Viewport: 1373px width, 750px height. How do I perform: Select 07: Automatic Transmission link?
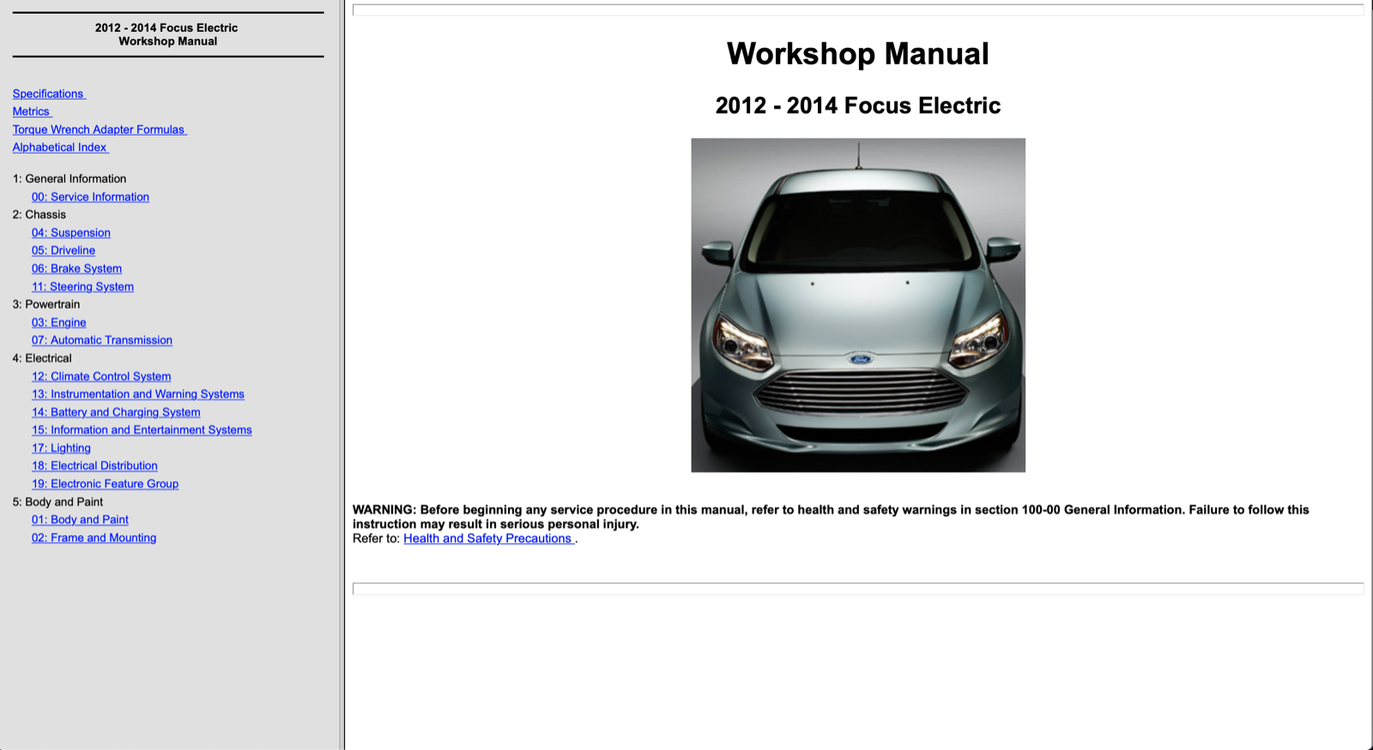pos(101,341)
